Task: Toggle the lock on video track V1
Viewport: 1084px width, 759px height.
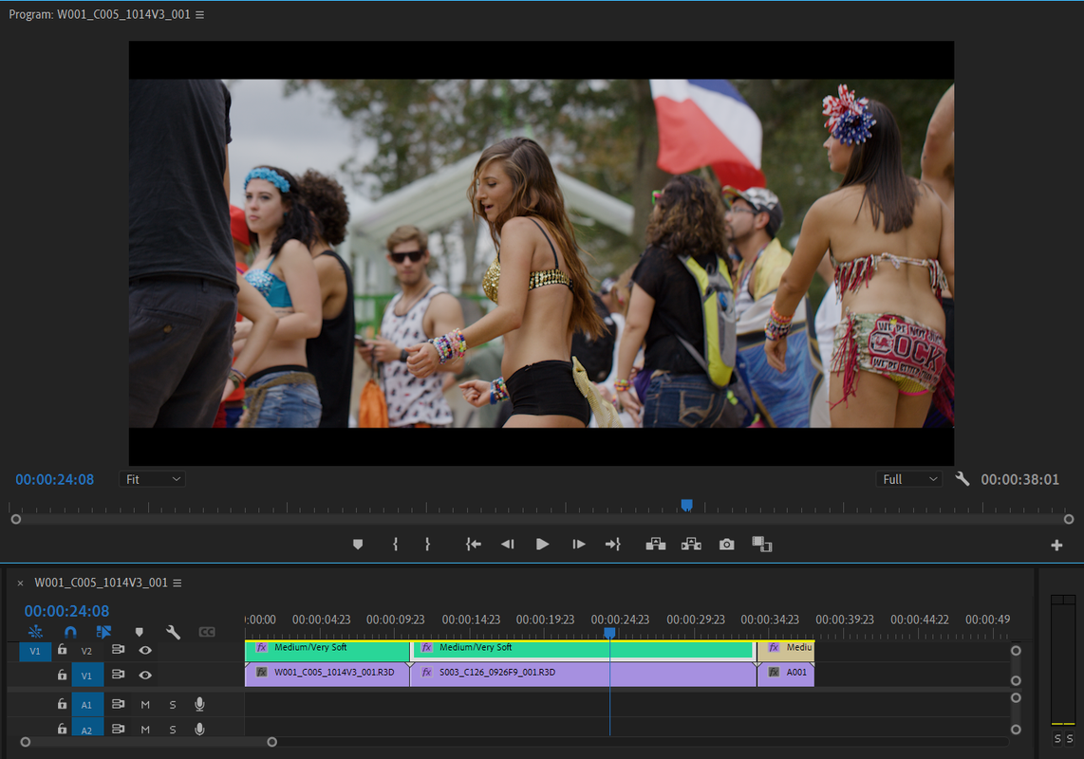Action: (63, 675)
